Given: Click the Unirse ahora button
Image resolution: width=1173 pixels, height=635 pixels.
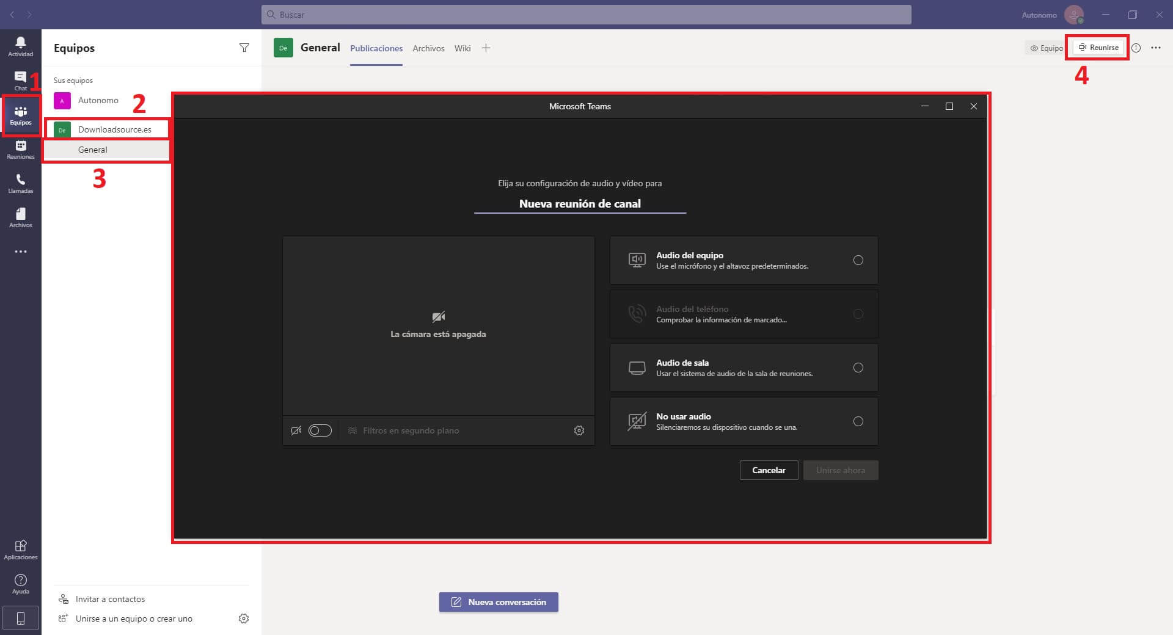Looking at the screenshot, I should pyautogui.click(x=841, y=470).
